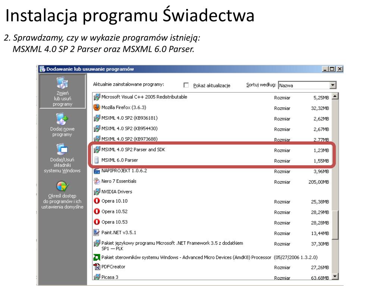Click the PDFCreator icon
382x286 pixels.
click(97, 267)
